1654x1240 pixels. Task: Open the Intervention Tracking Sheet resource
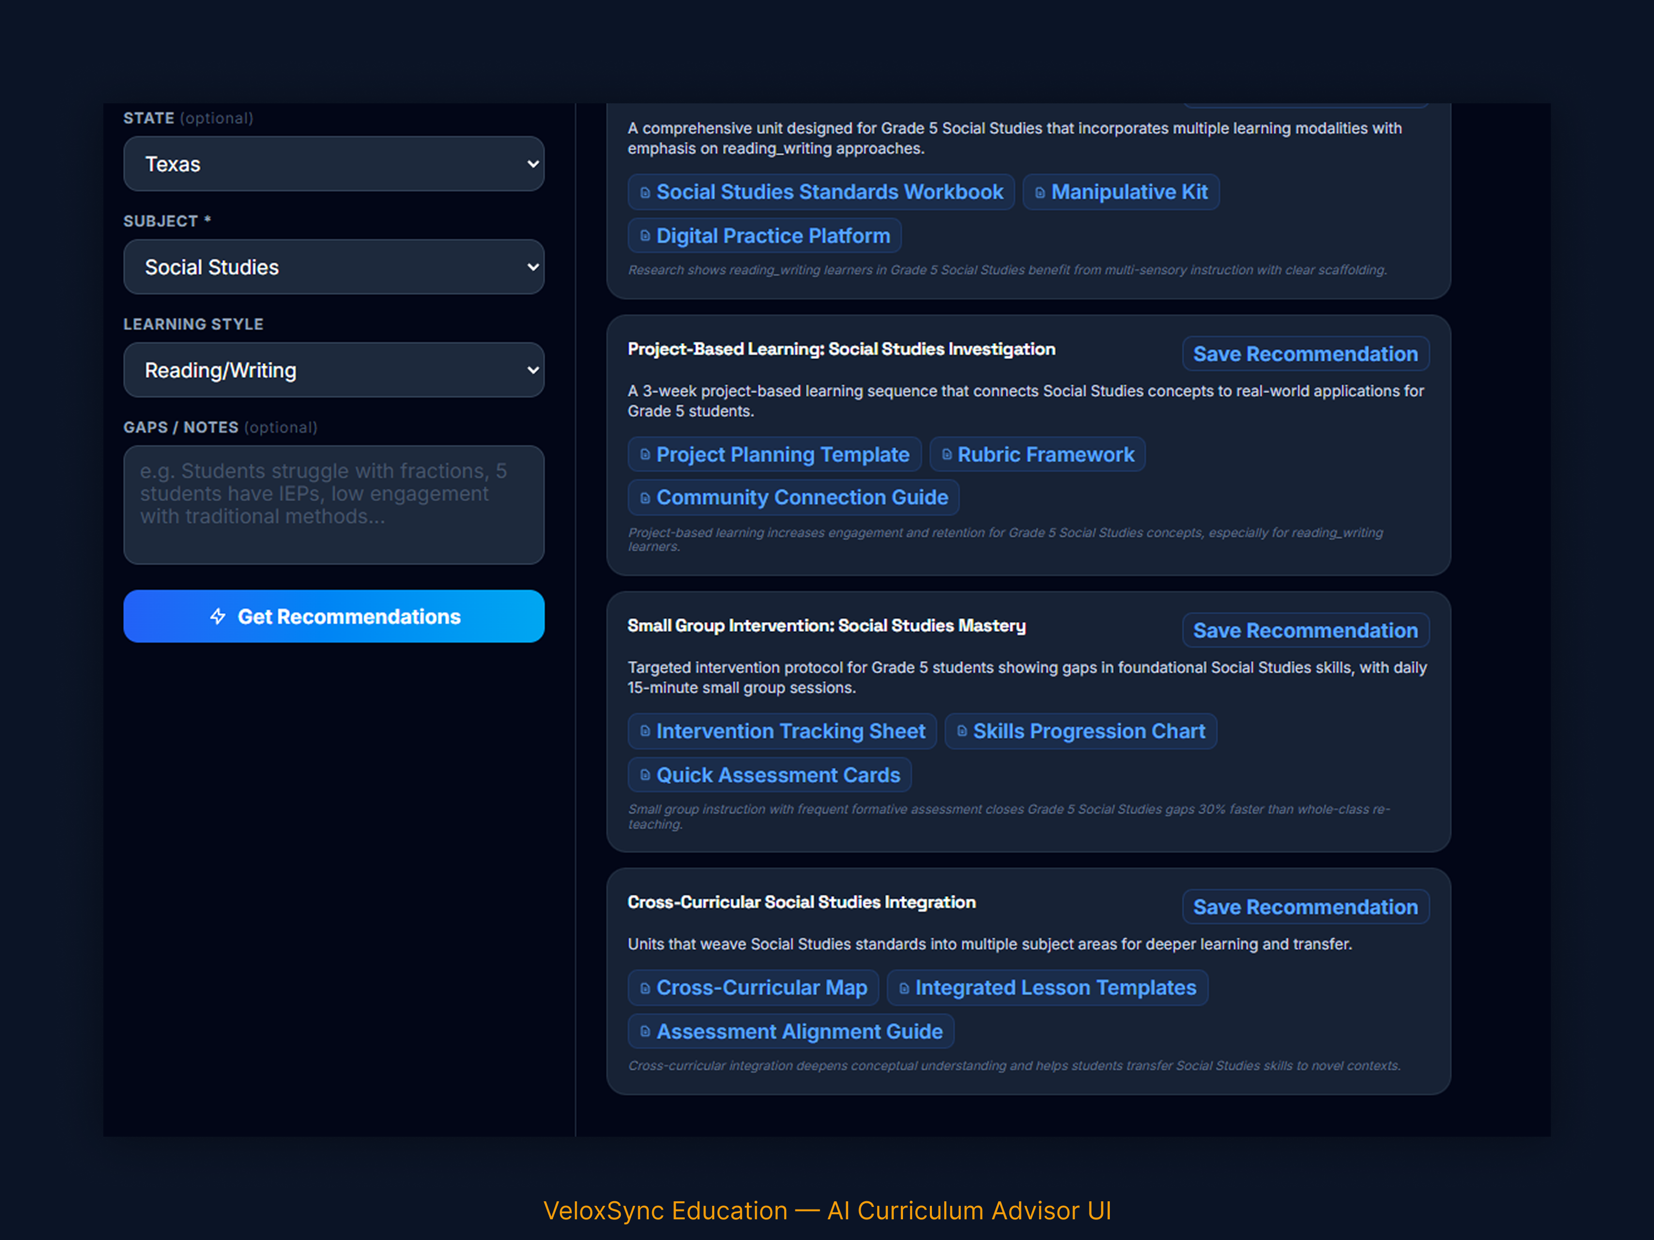(790, 731)
